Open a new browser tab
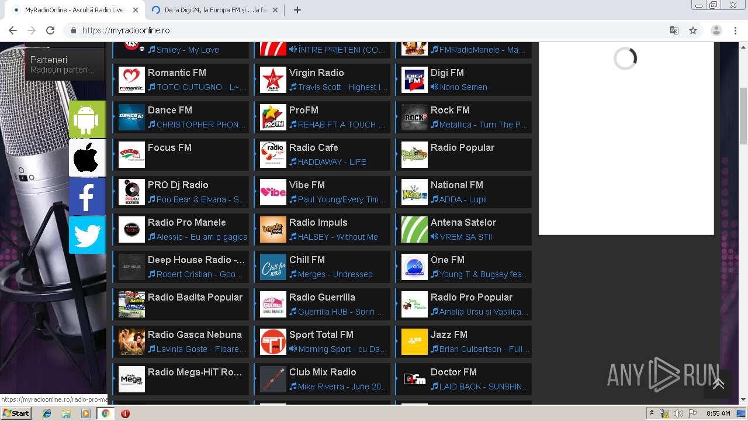 click(x=297, y=10)
